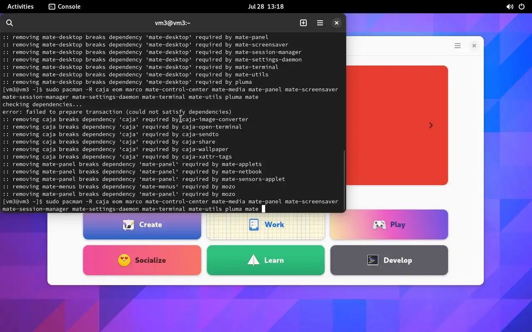Open the Create category

click(142, 225)
